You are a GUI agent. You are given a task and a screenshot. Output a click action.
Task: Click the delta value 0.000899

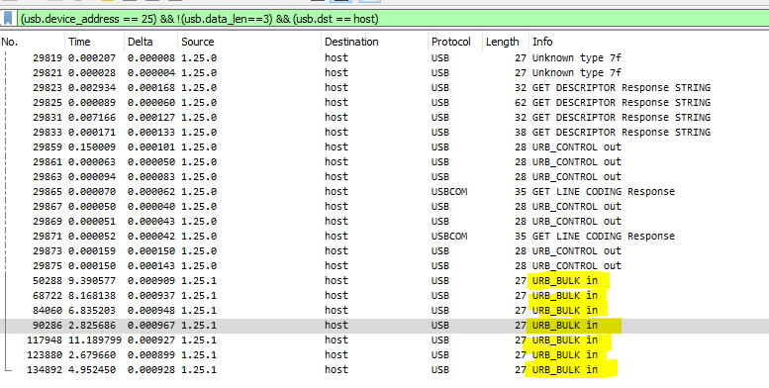coord(151,354)
